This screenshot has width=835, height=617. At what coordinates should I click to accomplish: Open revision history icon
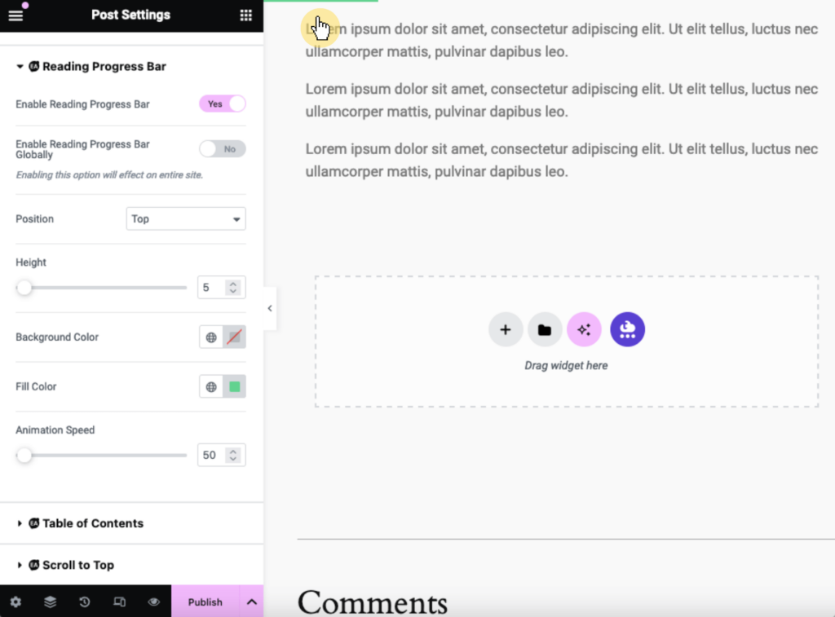(x=85, y=602)
